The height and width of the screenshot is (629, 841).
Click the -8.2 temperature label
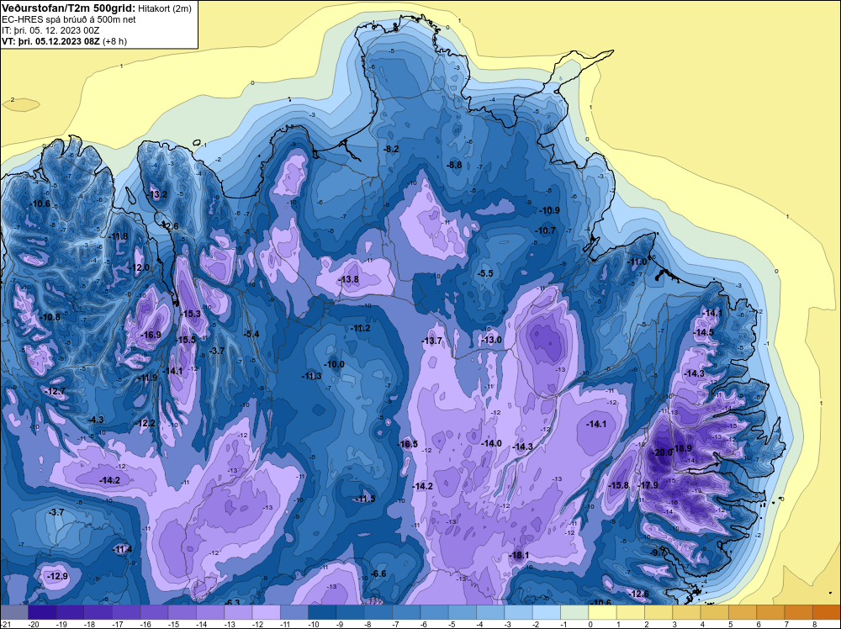point(392,149)
